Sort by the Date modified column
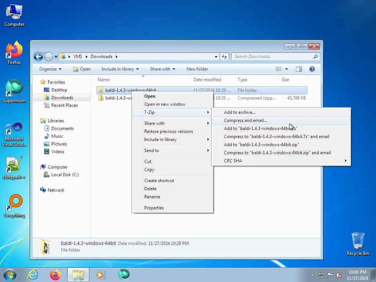This screenshot has width=376, height=282. [x=213, y=80]
